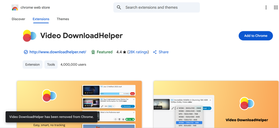
Task: Click the Chrome Web Store rainbow logo
Action: click(x=15, y=7)
